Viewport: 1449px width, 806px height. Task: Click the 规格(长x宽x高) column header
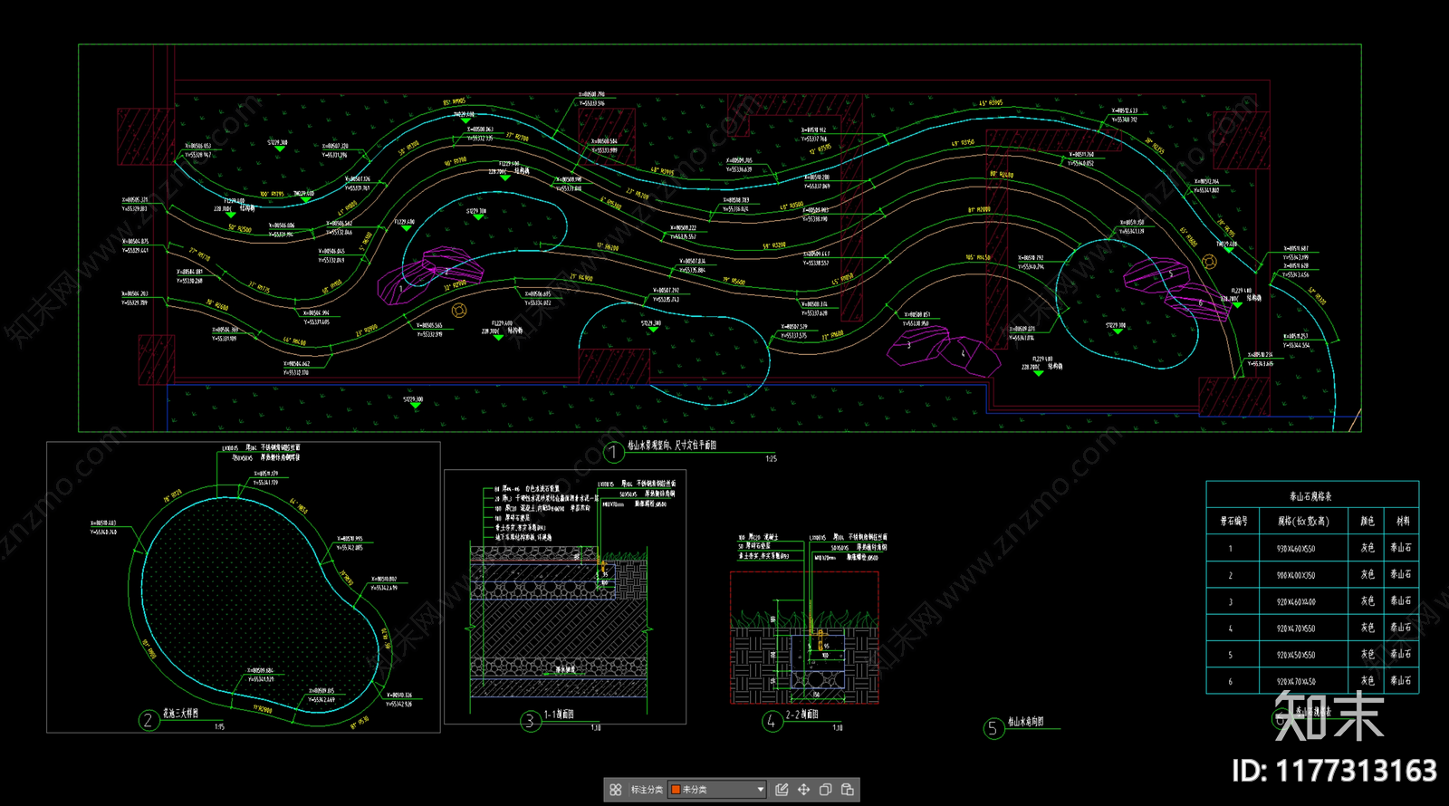(x=1303, y=522)
